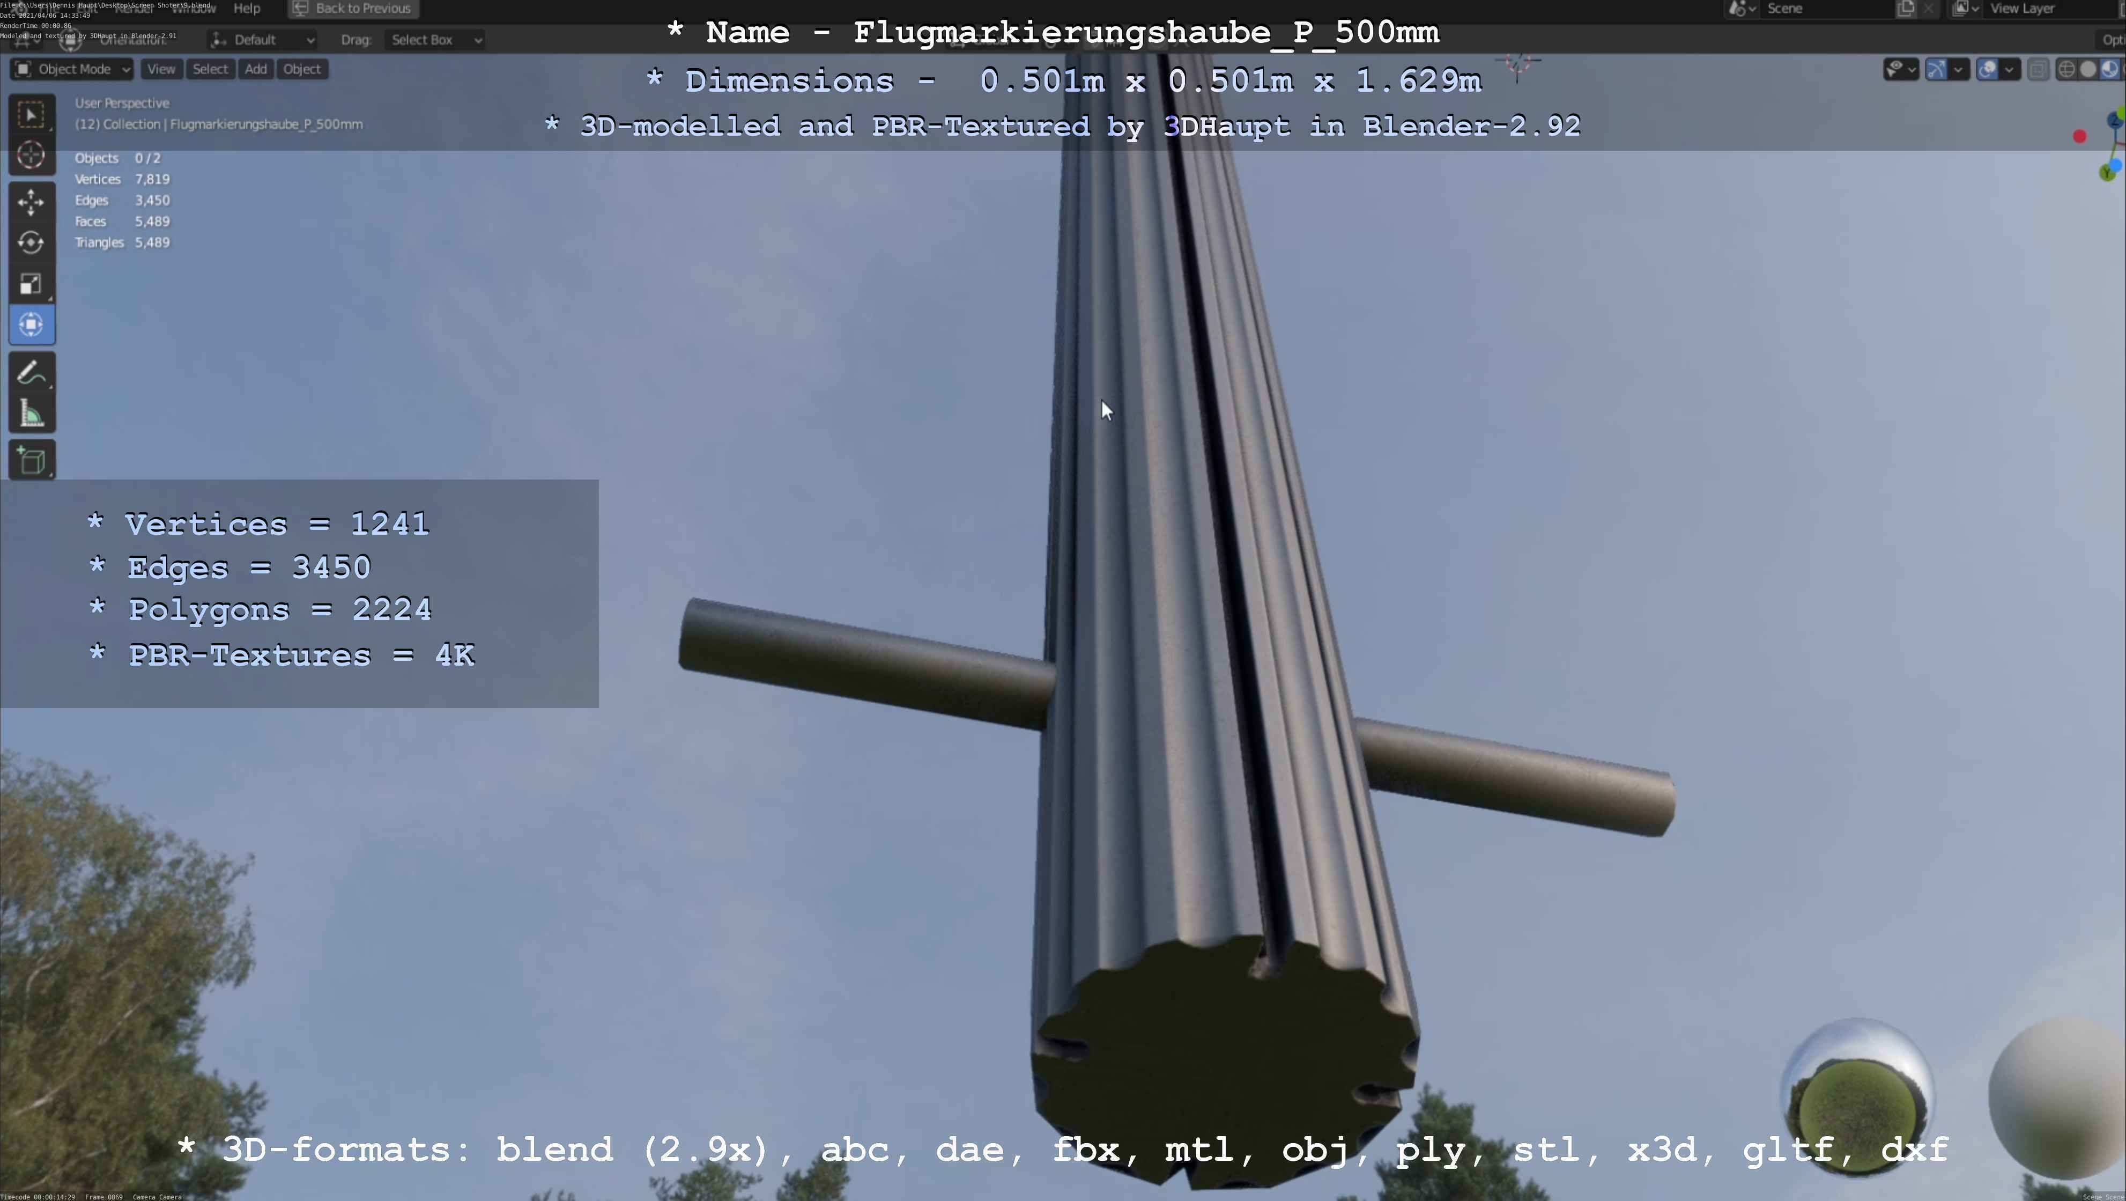Open the view layer browse dropdown
The width and height of the screenshot is (2126, 1201).
point(1966,8)
